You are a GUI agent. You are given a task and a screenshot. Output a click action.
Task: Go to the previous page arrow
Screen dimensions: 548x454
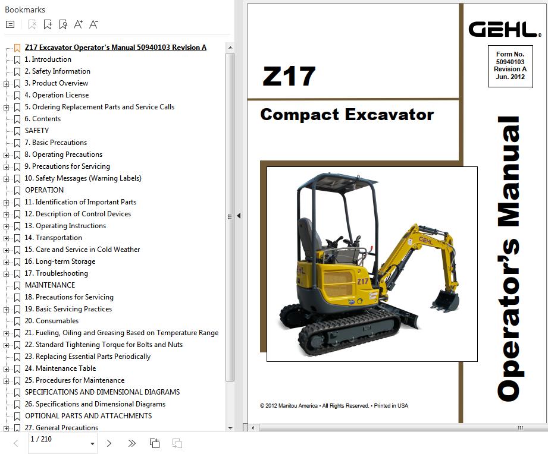[15, 443]
